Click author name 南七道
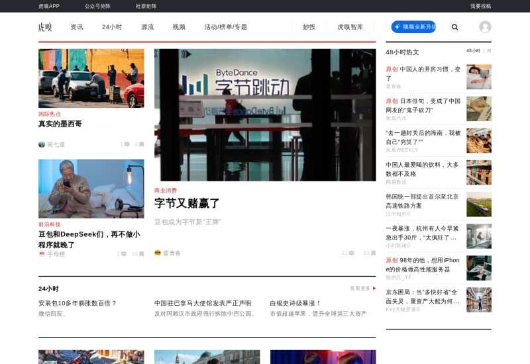This screenshot has height=364, width=530. click(56, 144)
